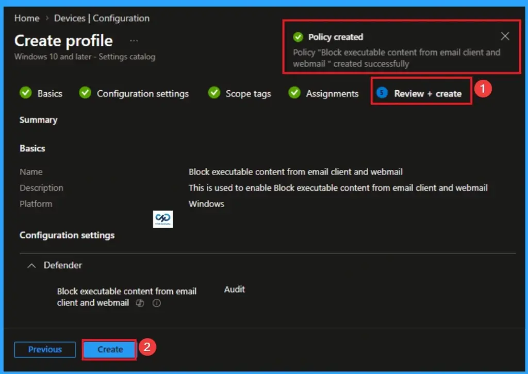Image resolution: width=528 pixels, height=374 pixels.
Task: Click the Audit value for the Defender setting
Action: (x=234, y=290)
